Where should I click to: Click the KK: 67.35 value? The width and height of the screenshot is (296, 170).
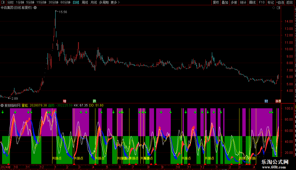click(x=81, y=106)
